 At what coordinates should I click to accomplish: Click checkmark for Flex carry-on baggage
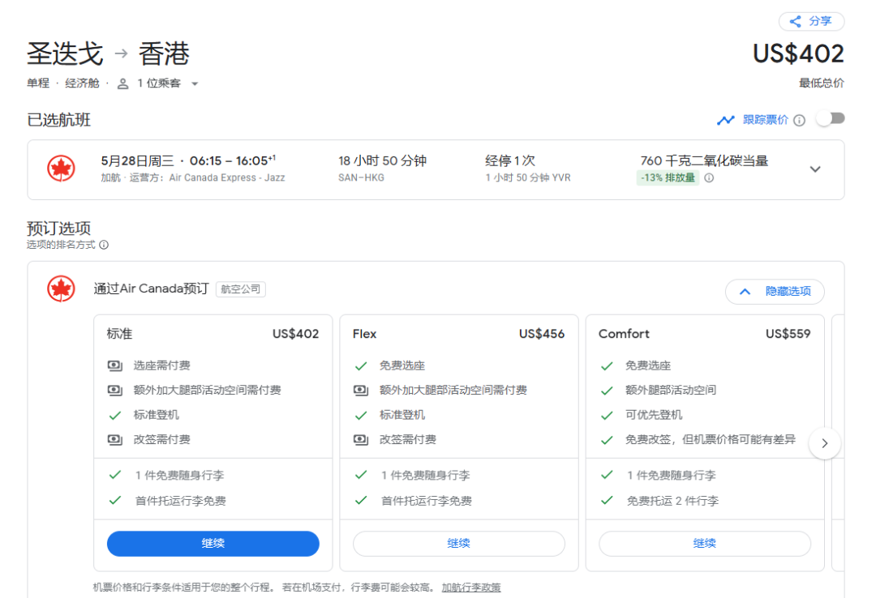click(361, 475)
